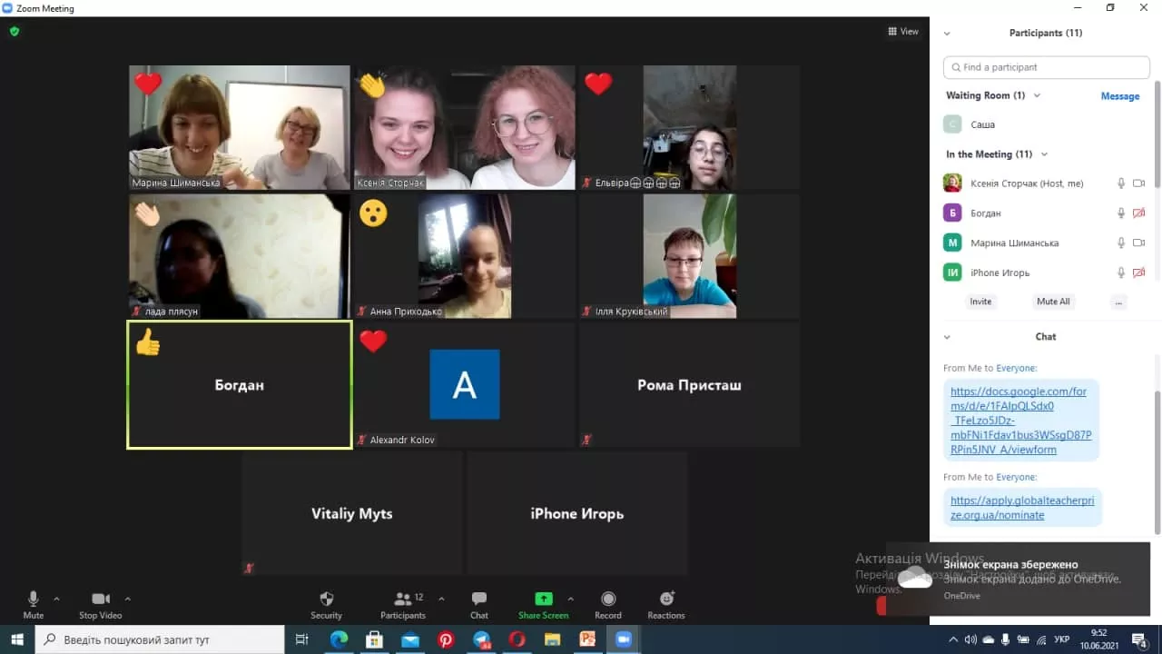This screenshot has height=654, width=1162.
Task: Open Microsoft Edge from the taskbar
Action: point(339,639)
